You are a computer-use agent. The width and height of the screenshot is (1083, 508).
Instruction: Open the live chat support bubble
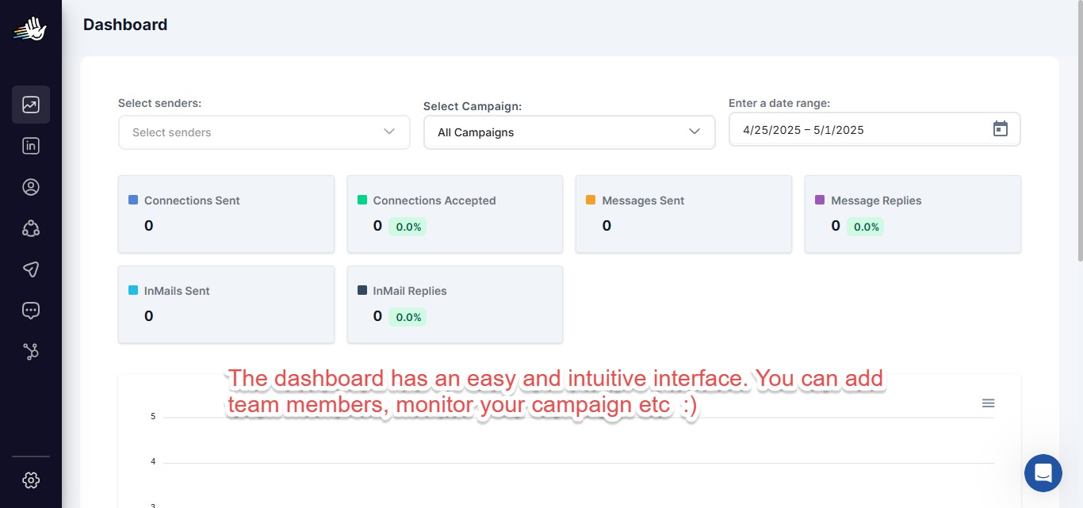pos(1043,473)
